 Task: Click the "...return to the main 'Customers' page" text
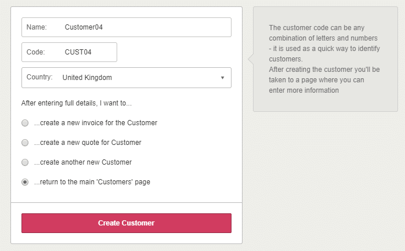[92, 182]
